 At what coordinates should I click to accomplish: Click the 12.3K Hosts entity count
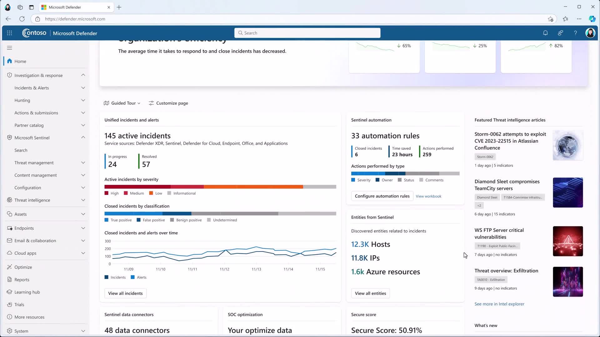(371, 244)
